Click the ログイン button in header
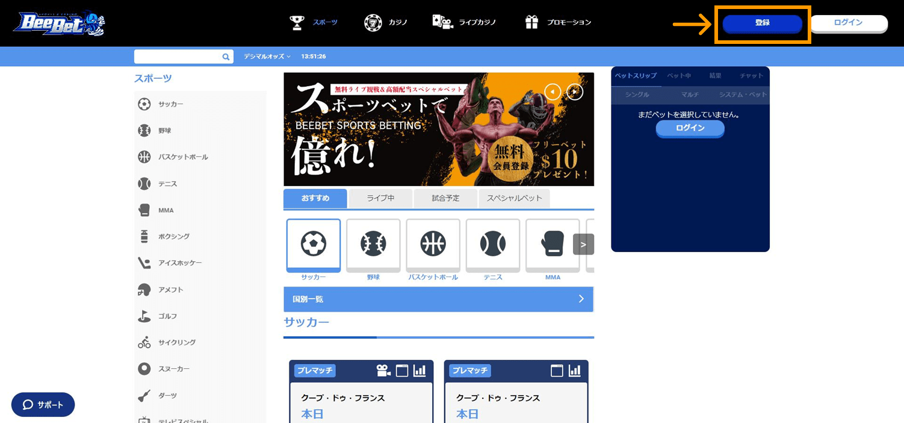The height and width of the screenshot is (423, 904). click(x=849, y=23)
